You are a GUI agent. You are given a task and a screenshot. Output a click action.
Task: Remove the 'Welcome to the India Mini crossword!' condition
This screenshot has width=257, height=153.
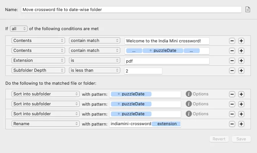pos(232,41)
